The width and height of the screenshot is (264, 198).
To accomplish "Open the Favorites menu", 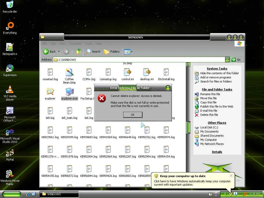I will coord(75,44).
